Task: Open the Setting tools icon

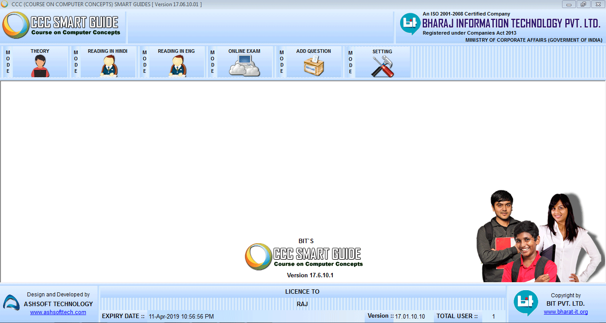Action: pos(382,66)
